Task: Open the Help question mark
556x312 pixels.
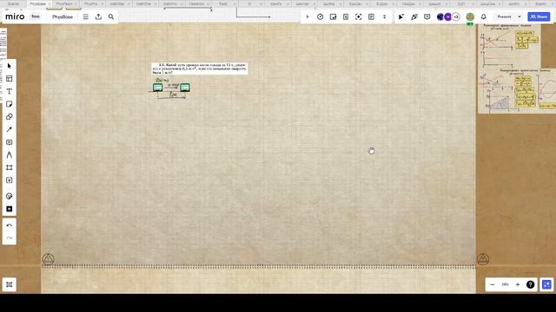Action: (530, 284)
